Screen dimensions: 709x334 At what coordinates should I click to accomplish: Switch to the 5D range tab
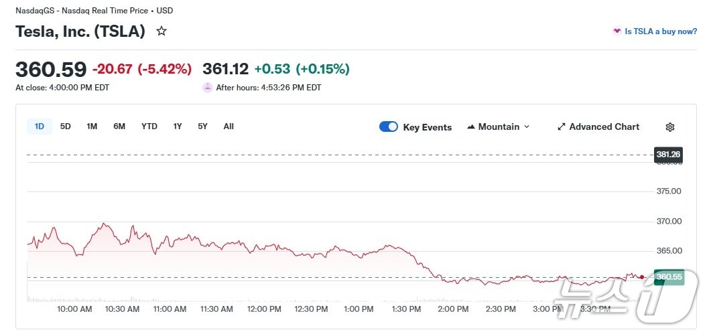click(65, 127)
